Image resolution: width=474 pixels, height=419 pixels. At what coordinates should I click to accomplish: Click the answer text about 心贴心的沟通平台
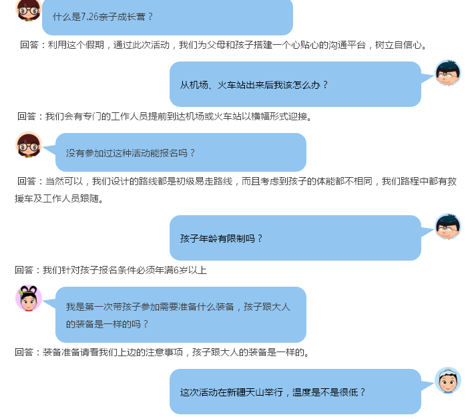point(223,45)
